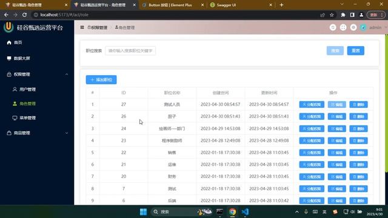Open the browser side panel icon
The image size is (388, 218).
352,15
